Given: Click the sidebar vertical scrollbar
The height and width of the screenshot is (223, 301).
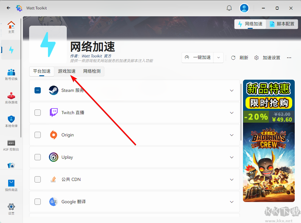Looking at the screenshot, I should [x=21, y=78].
